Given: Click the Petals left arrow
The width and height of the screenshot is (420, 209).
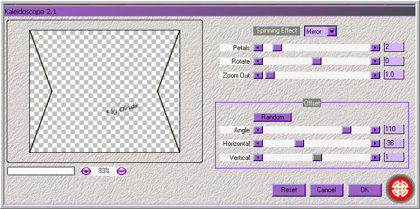Looking at the screenshot, I should pyautogui.click(x=258, y=48).
